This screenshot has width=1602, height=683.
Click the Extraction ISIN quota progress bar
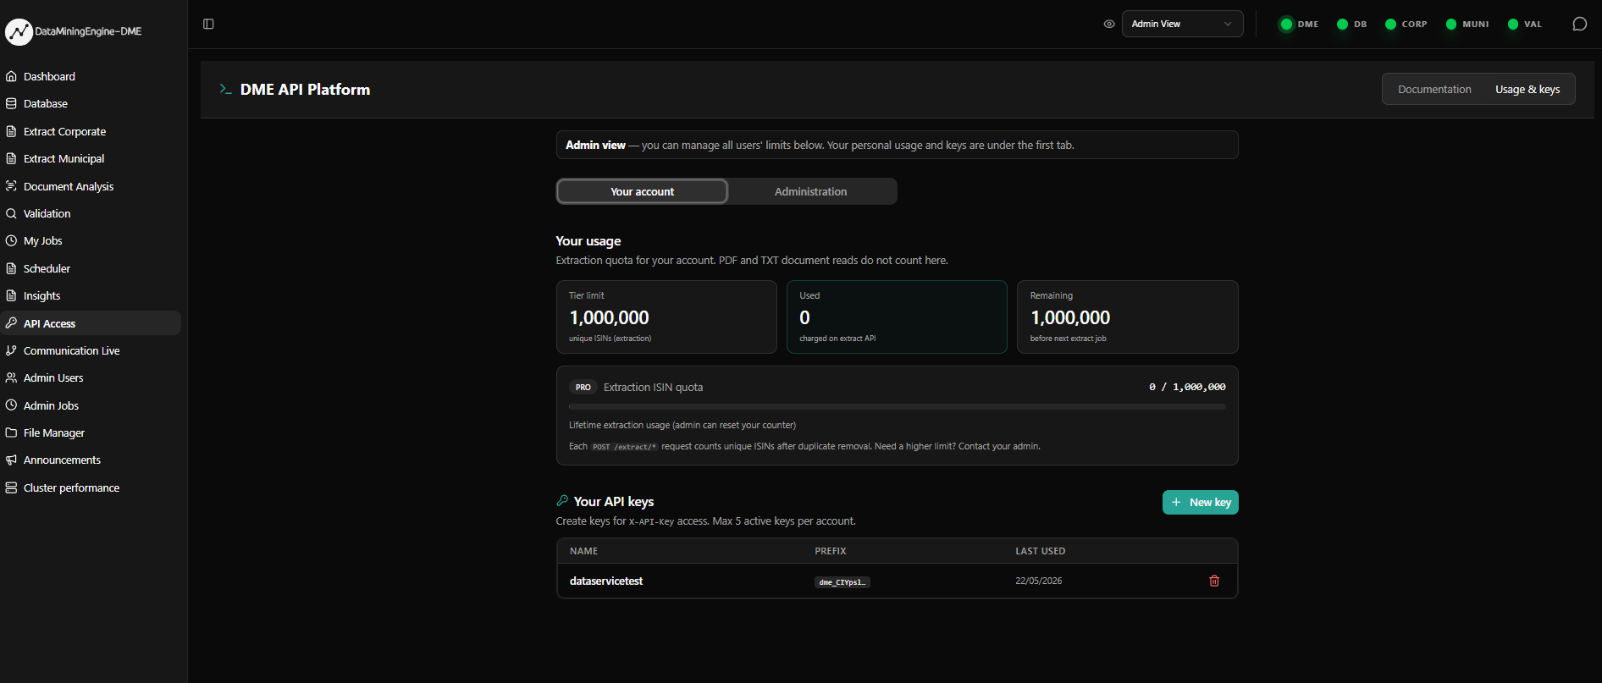coord(897,407)
